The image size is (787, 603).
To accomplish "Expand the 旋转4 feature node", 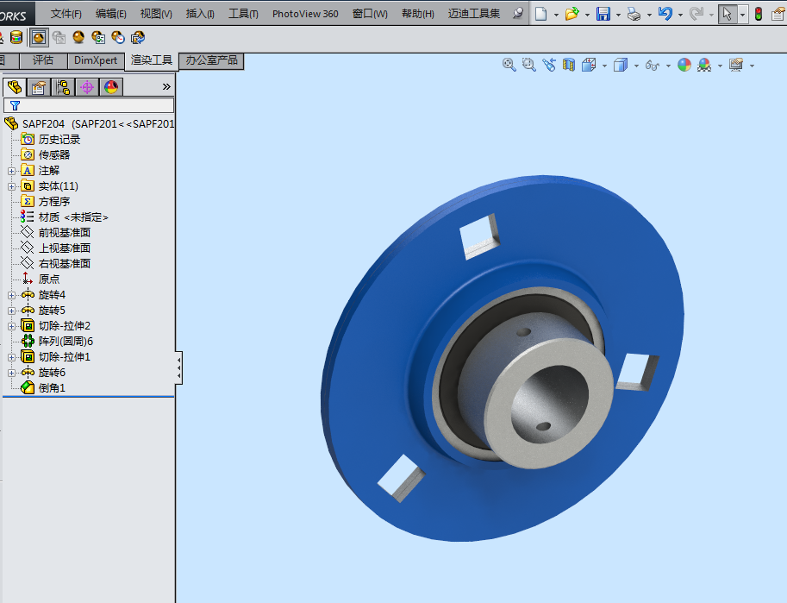I will (11, 295).
